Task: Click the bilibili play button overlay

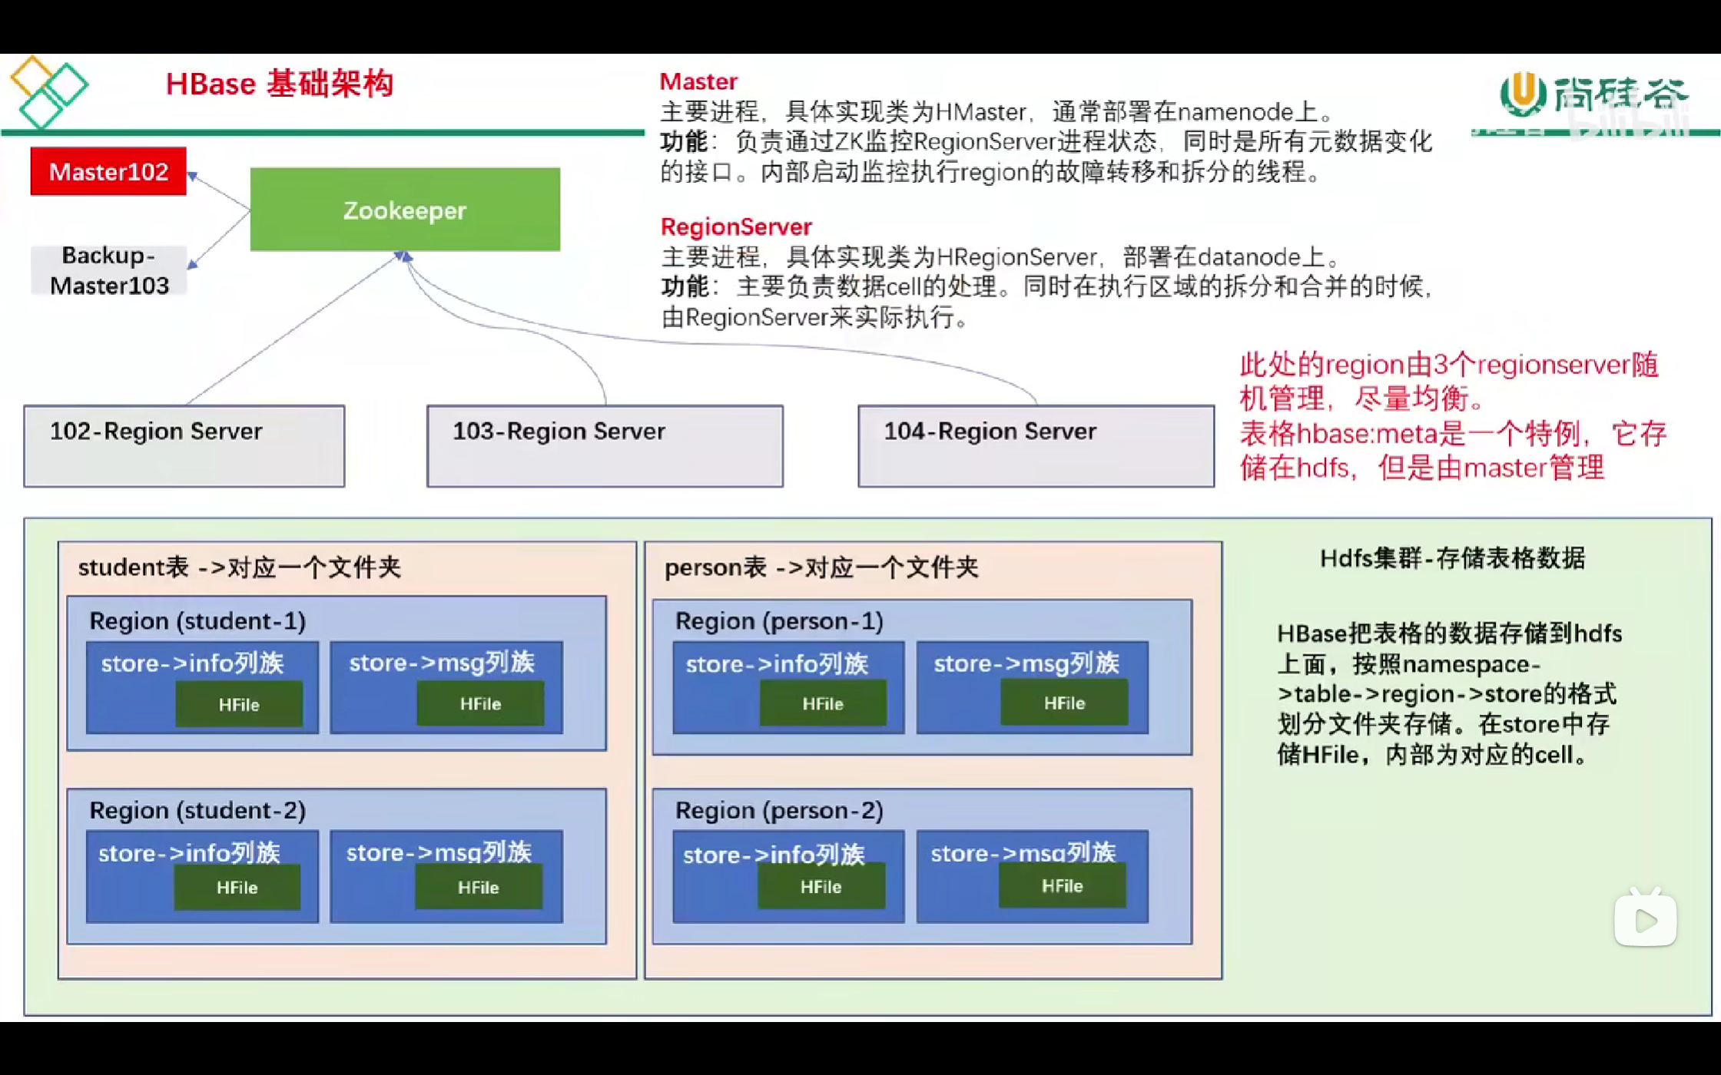Action: [1645, 918]
